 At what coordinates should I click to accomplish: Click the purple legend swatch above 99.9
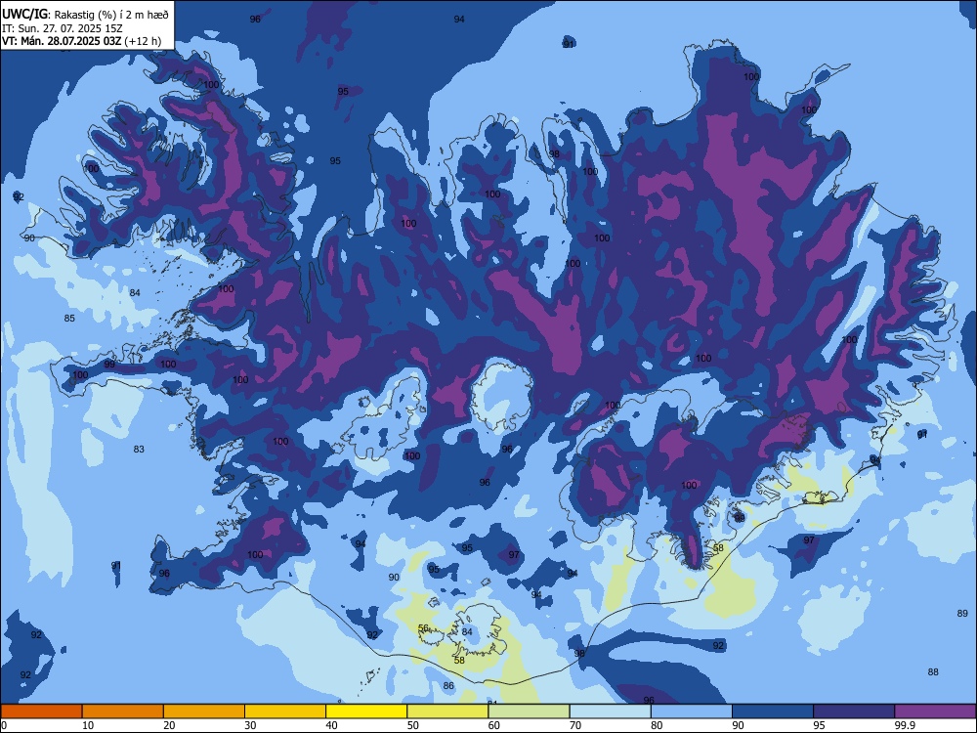pos(935,711)
